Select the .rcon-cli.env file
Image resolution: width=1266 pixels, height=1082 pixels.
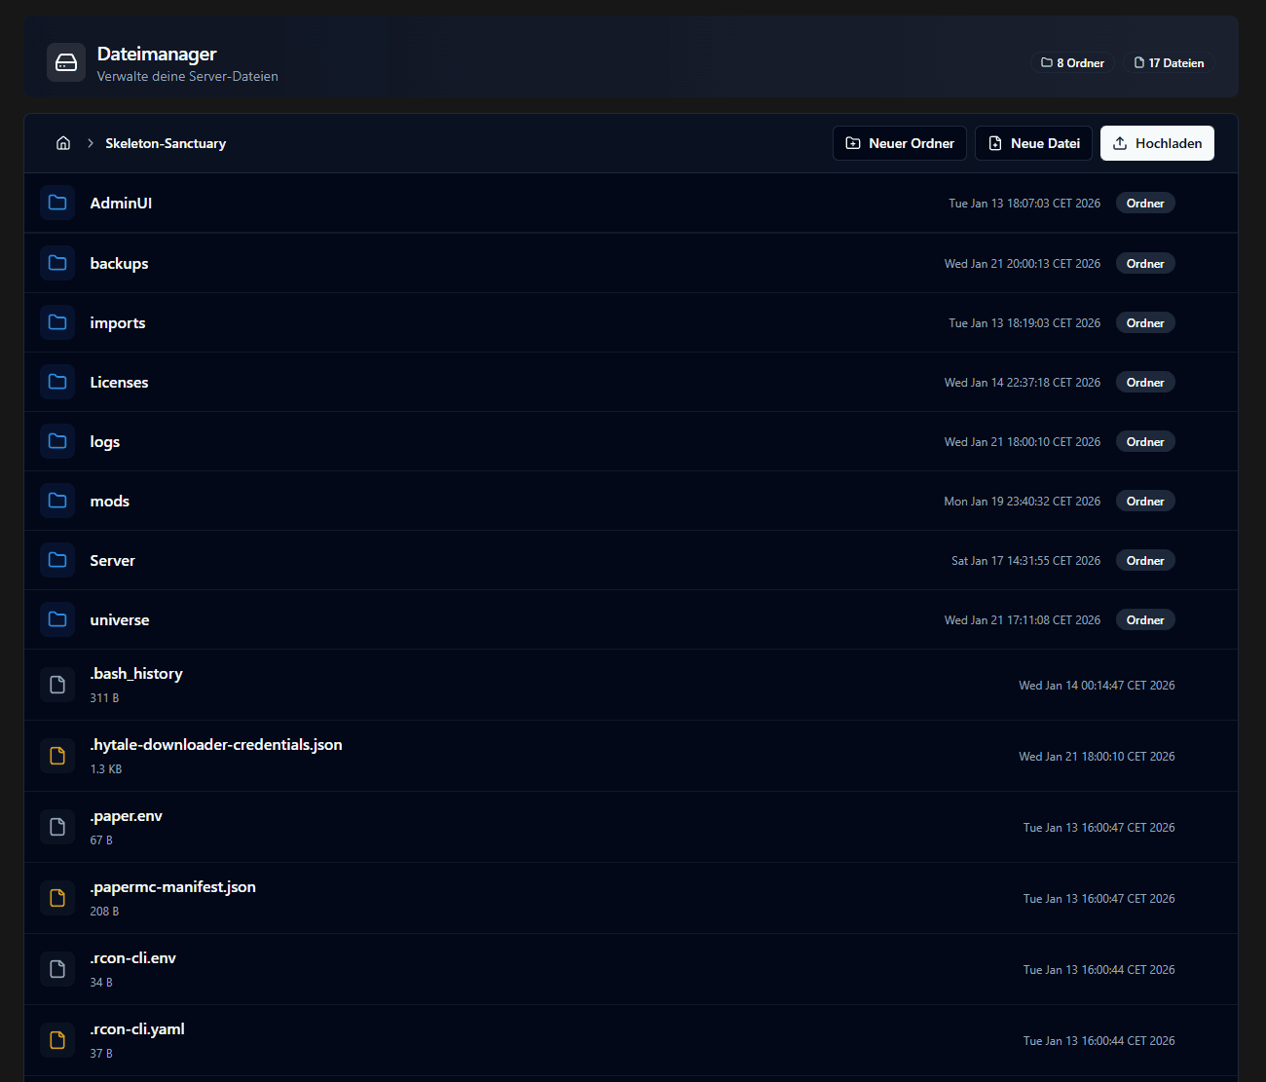pos(133,958)
